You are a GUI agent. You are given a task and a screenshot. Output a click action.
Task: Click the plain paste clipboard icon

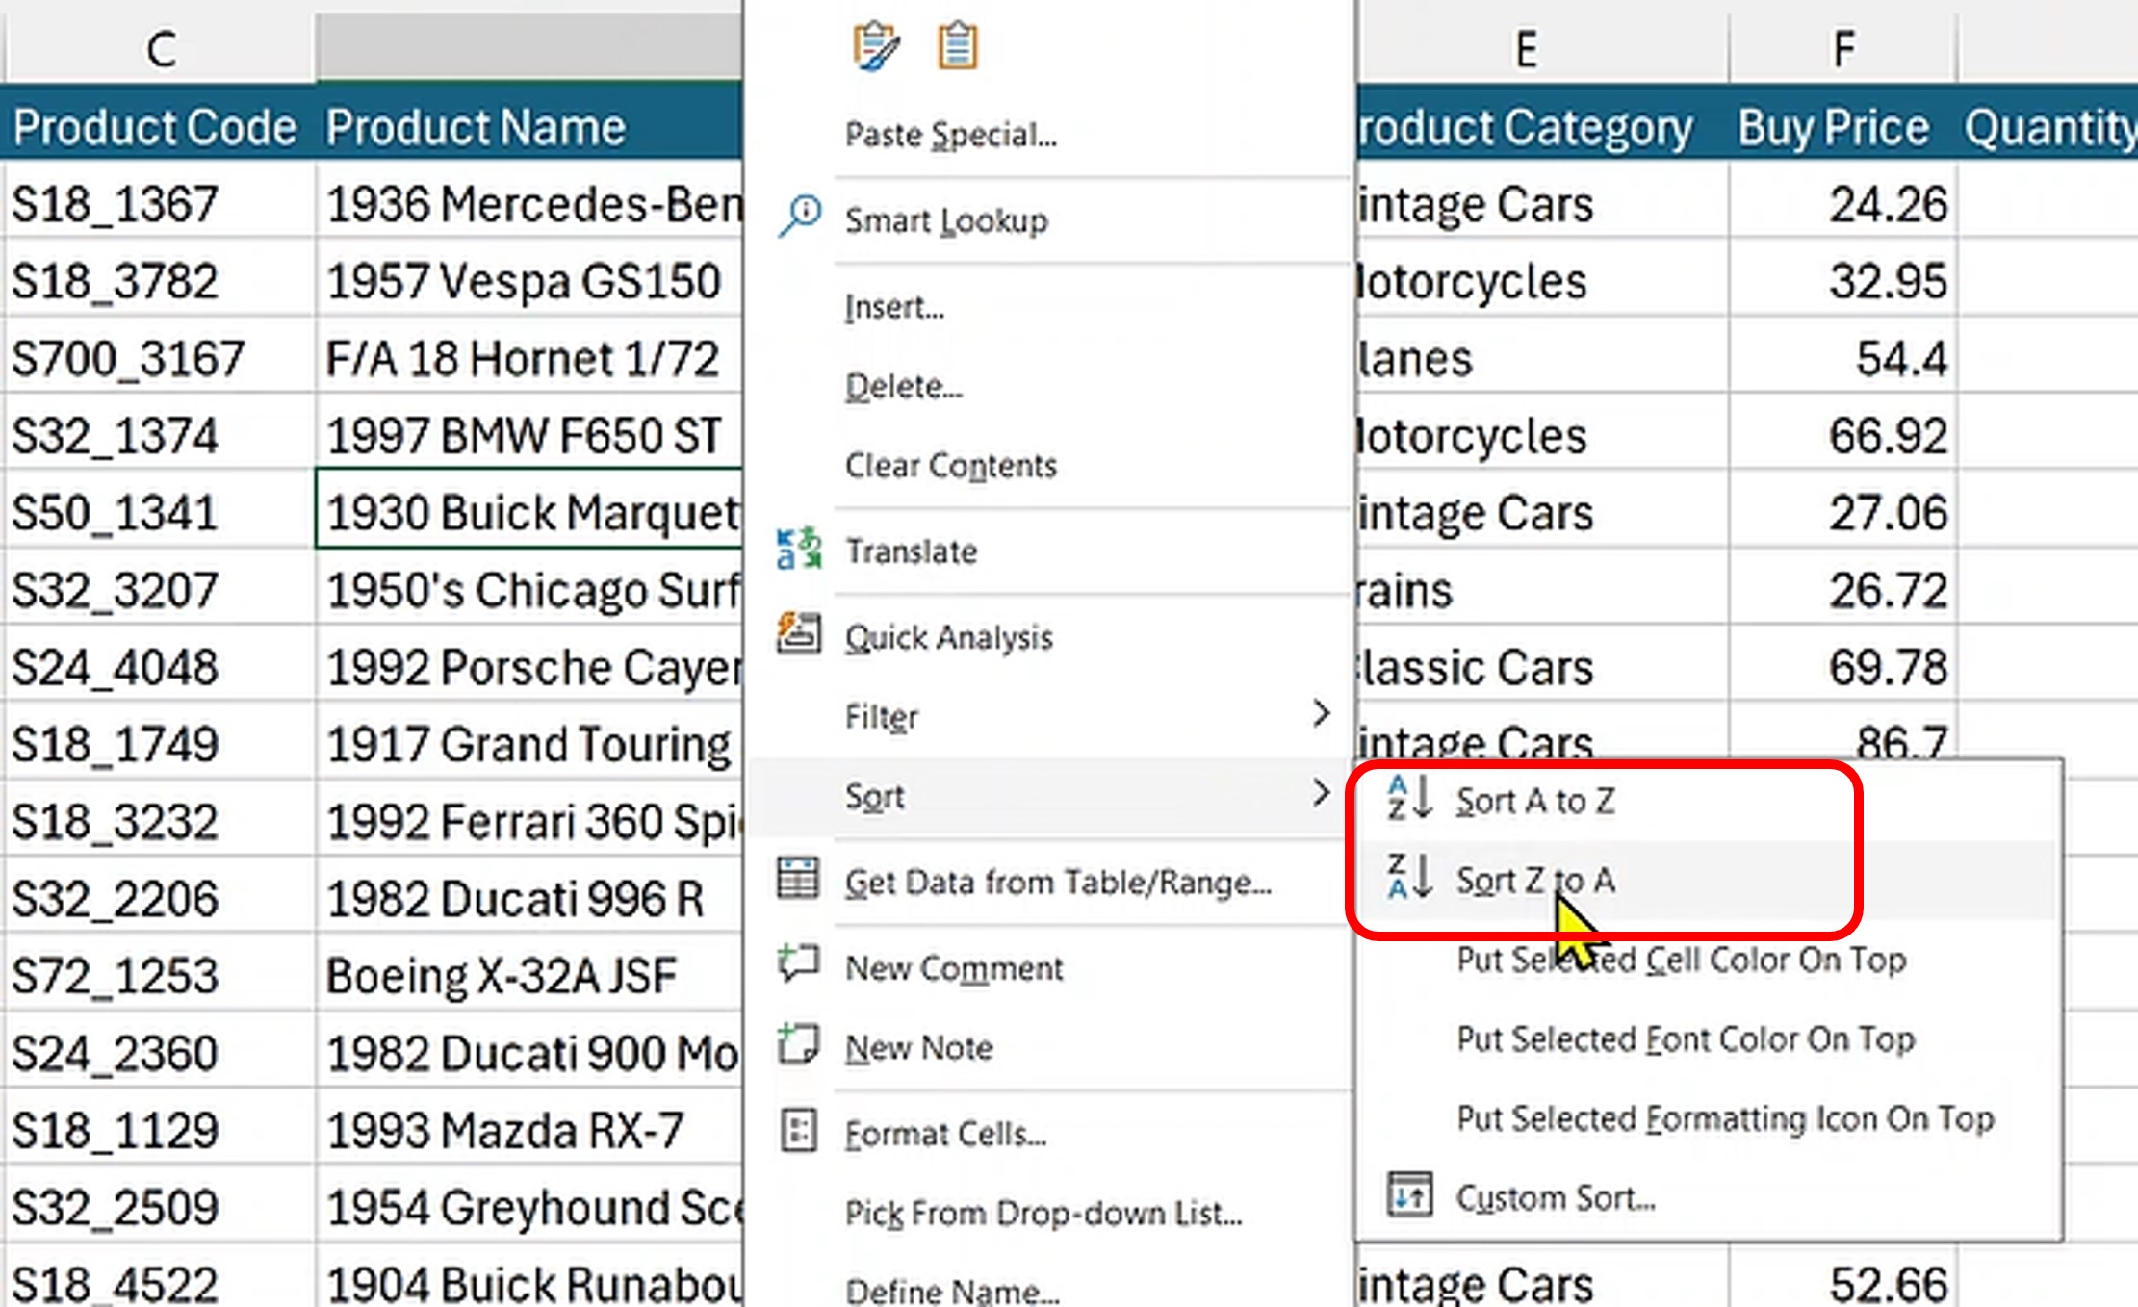click(x=957, y=46)
